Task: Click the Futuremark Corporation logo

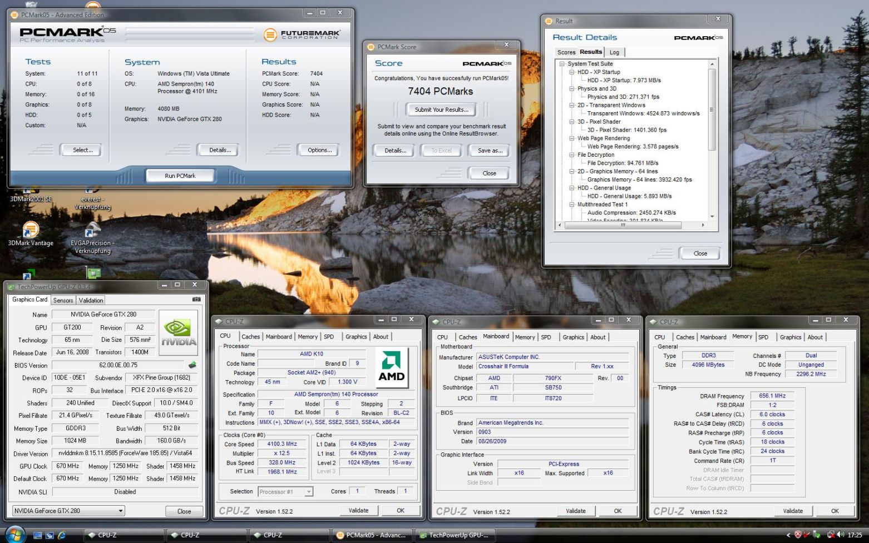Action: (302, 35)
